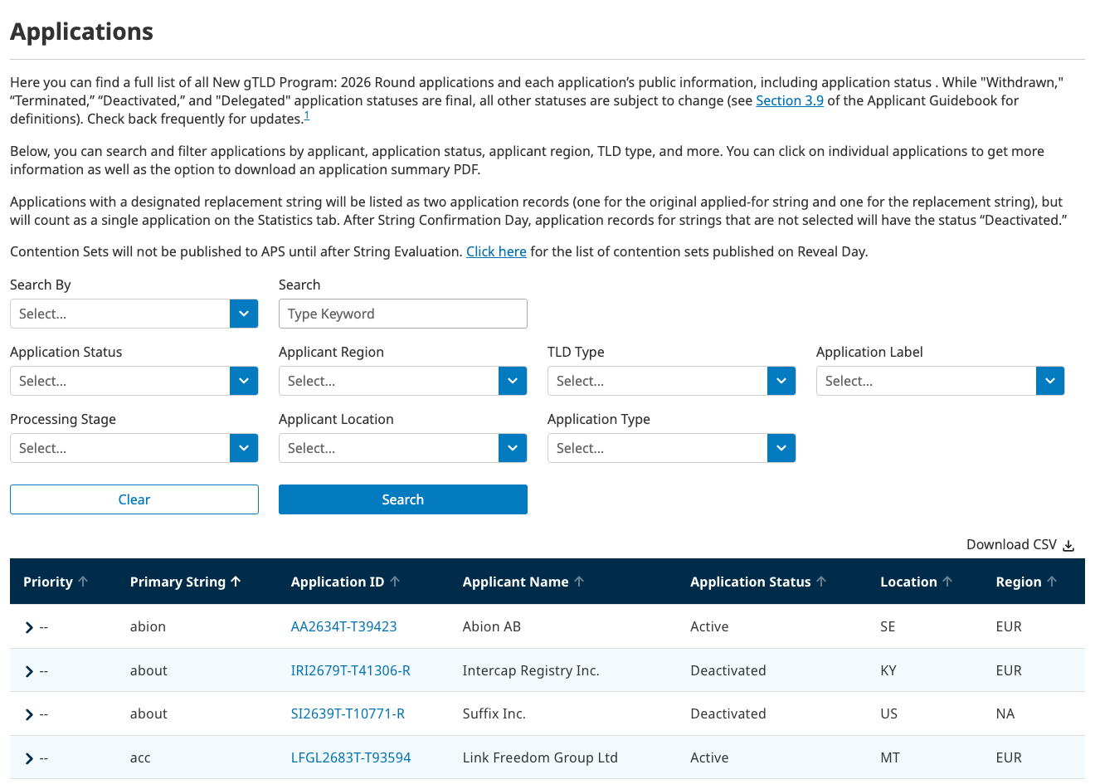The width and height of the screenshot is (1095, 784).
Task: Click the Type Keyword search field
Action: tap(403, 314)
